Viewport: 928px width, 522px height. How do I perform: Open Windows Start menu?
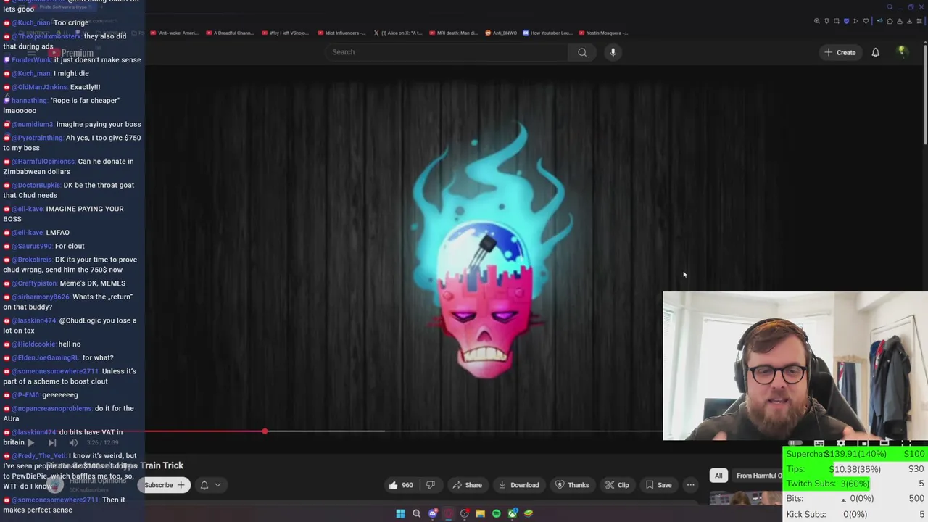pos(400,513)
